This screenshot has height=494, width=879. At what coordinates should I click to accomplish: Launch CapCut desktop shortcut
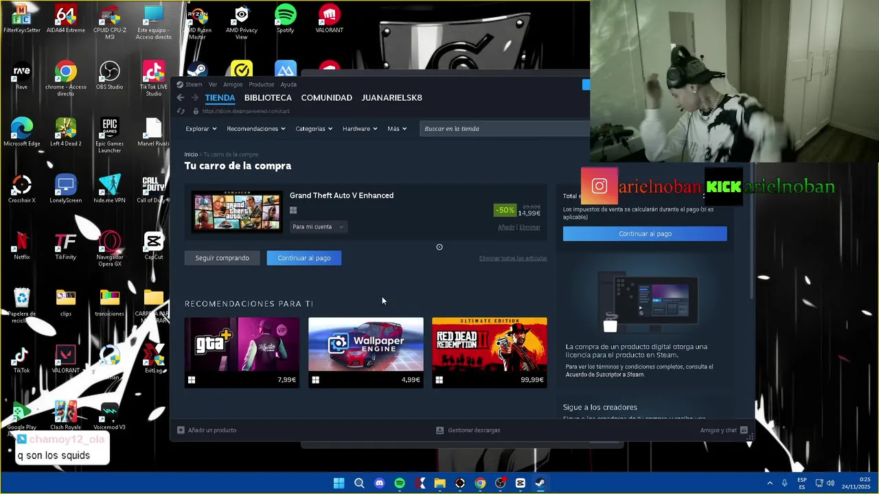tap(153, 246)
